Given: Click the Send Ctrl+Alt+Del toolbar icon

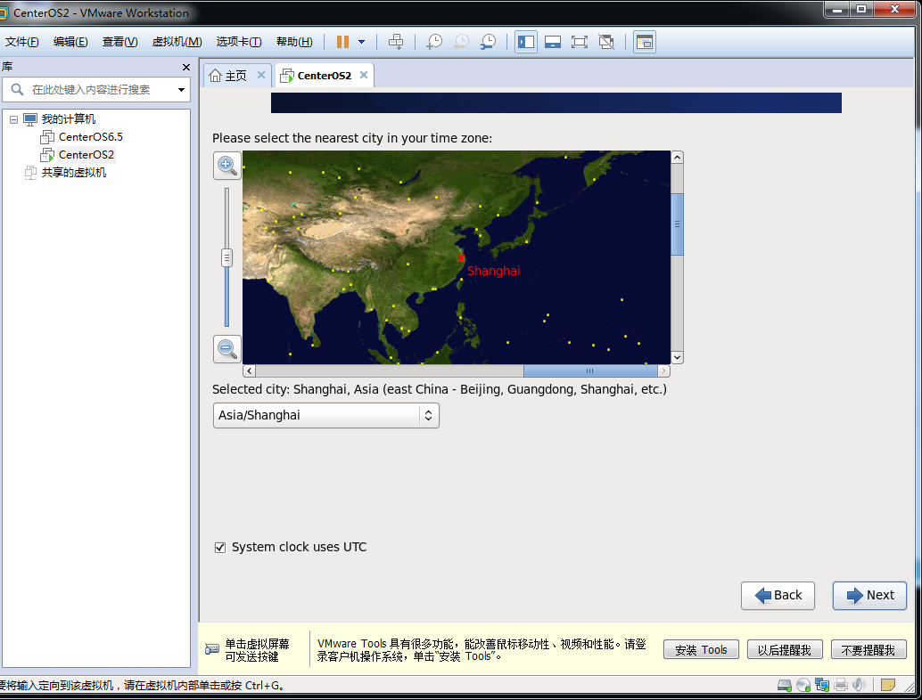Looking at the screenshot, I should tap(396, 42).
